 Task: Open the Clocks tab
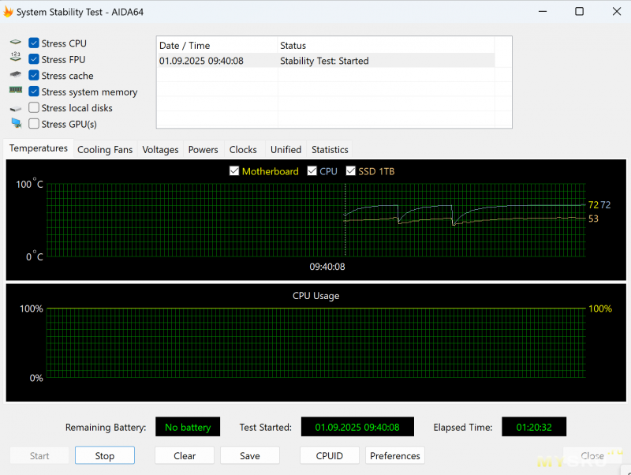pos(243,150)
